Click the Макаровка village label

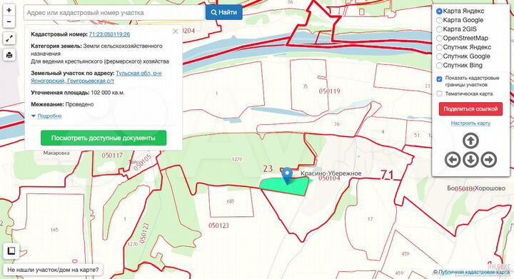coord(56,153)
